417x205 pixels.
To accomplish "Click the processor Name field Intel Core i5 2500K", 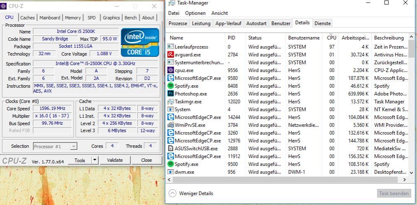I will tap(76, 31).
